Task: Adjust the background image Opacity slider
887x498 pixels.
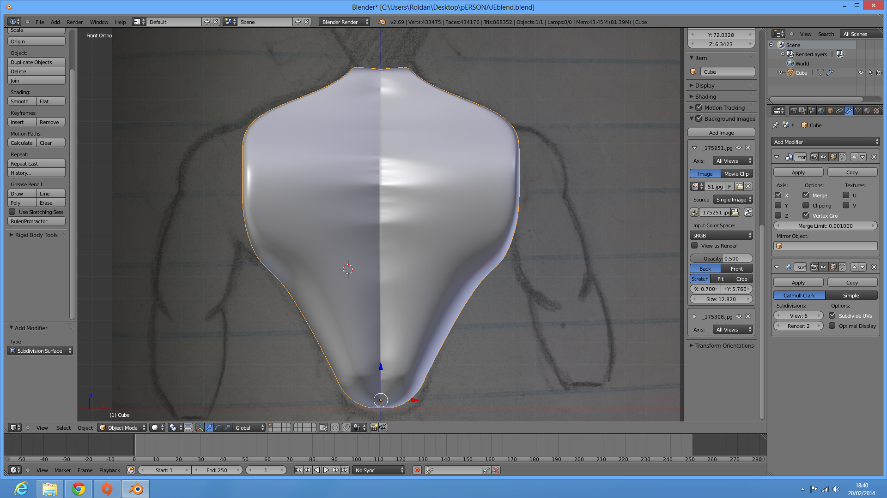Action: pos(721,259)
